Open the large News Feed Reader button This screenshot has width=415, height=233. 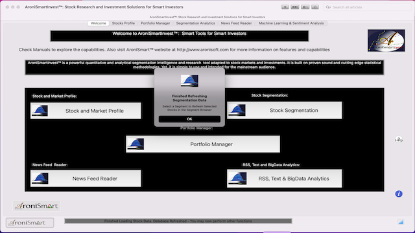tap(86, 179)
